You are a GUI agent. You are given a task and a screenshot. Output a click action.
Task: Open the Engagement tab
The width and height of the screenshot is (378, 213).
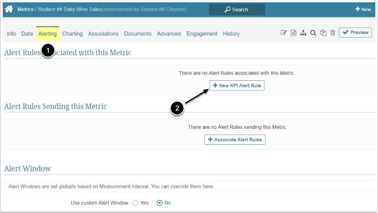pos(202,34)
